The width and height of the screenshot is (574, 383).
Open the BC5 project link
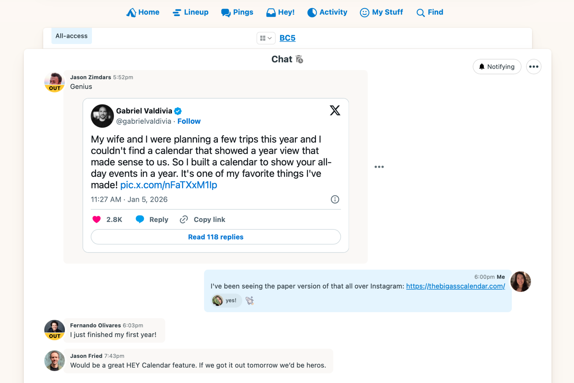tap(287, 38)
